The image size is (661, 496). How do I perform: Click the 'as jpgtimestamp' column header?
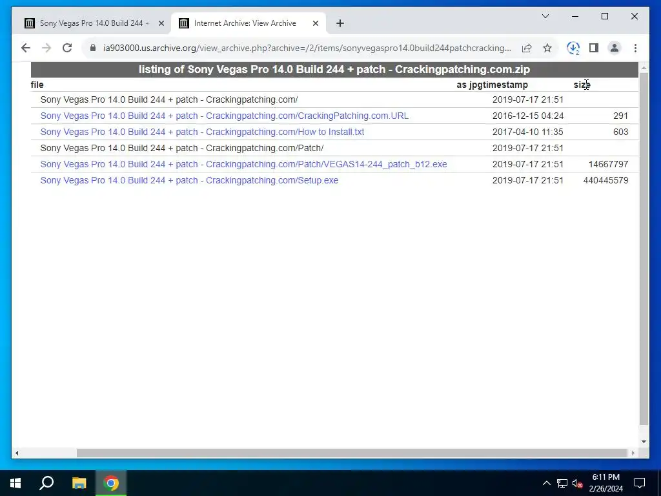click(x=492, y=85)
